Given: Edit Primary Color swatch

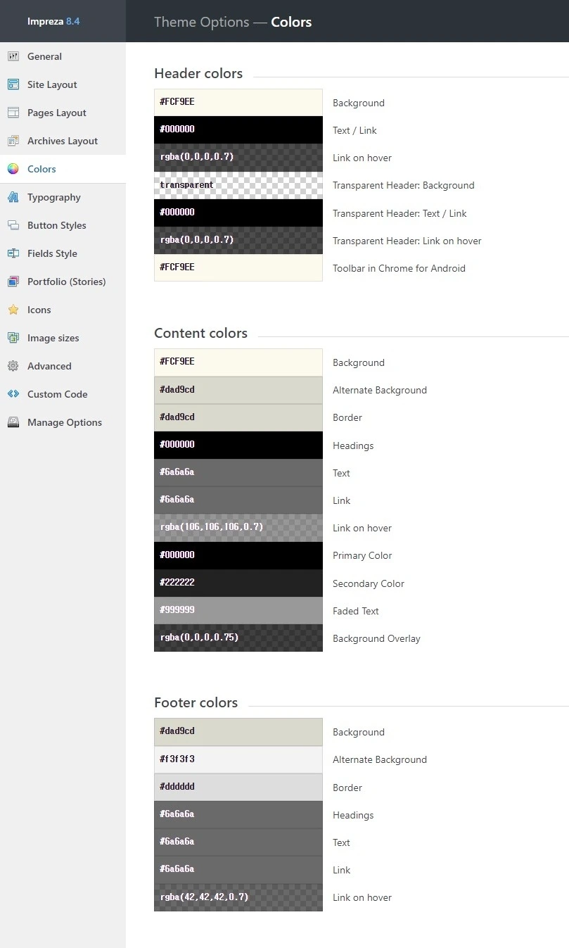Looking at the screenshot, I should coord(238,555).
